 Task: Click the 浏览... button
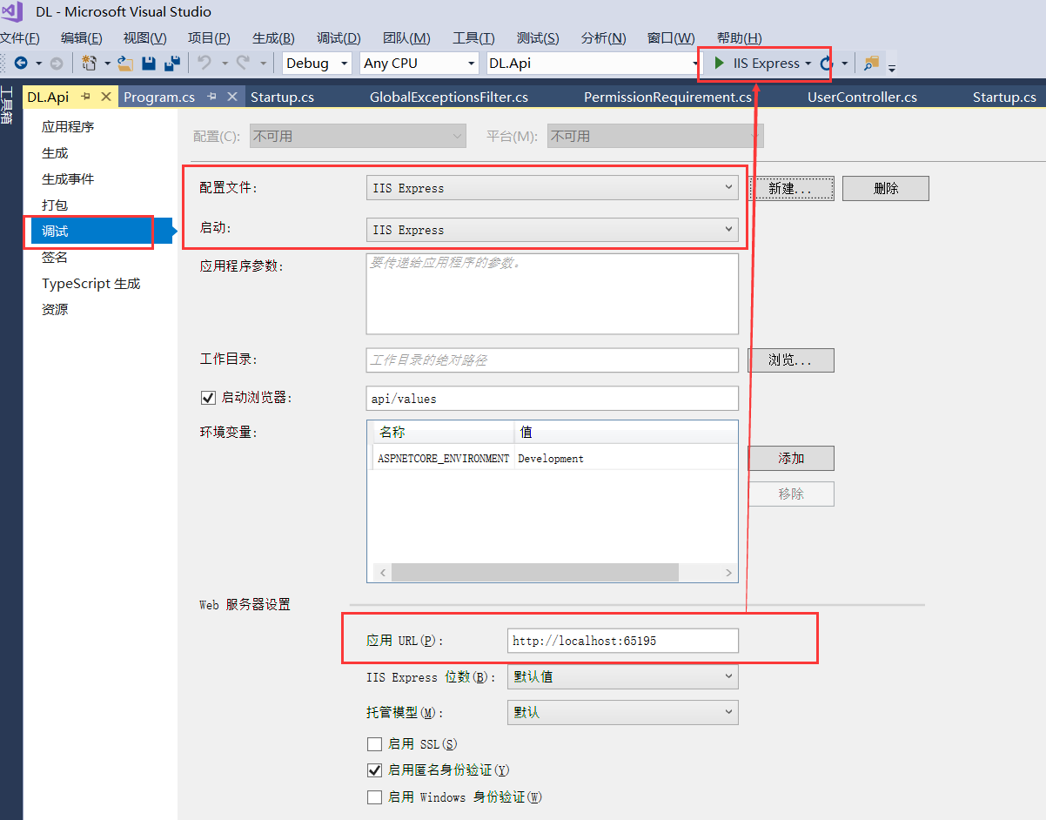pos(791,360)
